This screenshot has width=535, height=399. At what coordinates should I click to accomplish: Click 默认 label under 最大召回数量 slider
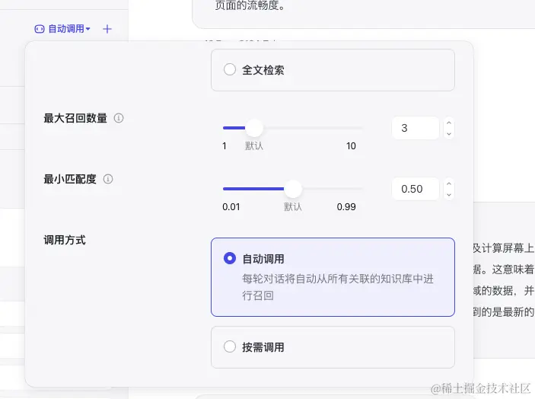coord(254,145)
